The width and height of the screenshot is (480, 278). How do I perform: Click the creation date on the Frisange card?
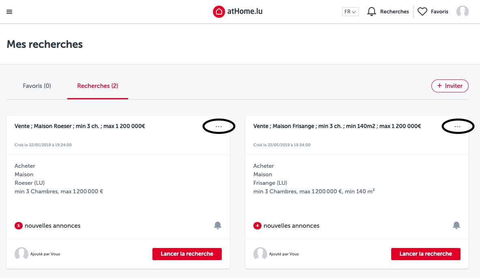pyautogui.click(x=282, y=145)
